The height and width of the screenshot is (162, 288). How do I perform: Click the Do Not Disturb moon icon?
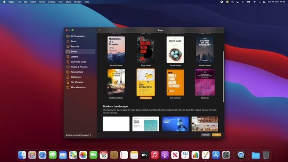click(238, 2)
